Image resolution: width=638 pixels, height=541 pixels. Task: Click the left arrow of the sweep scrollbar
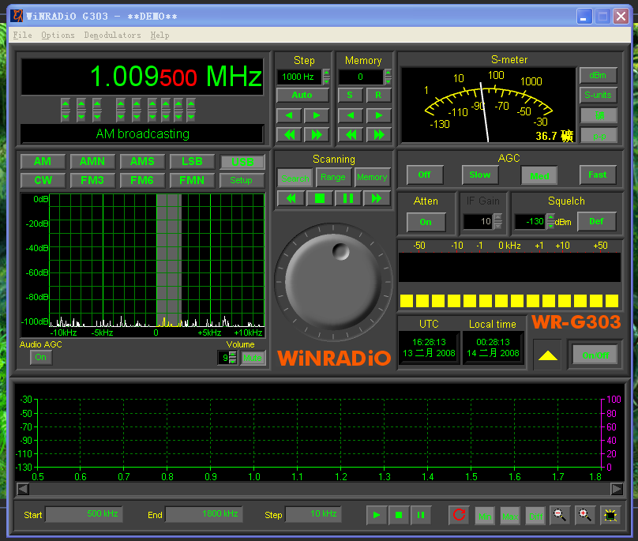23,489
